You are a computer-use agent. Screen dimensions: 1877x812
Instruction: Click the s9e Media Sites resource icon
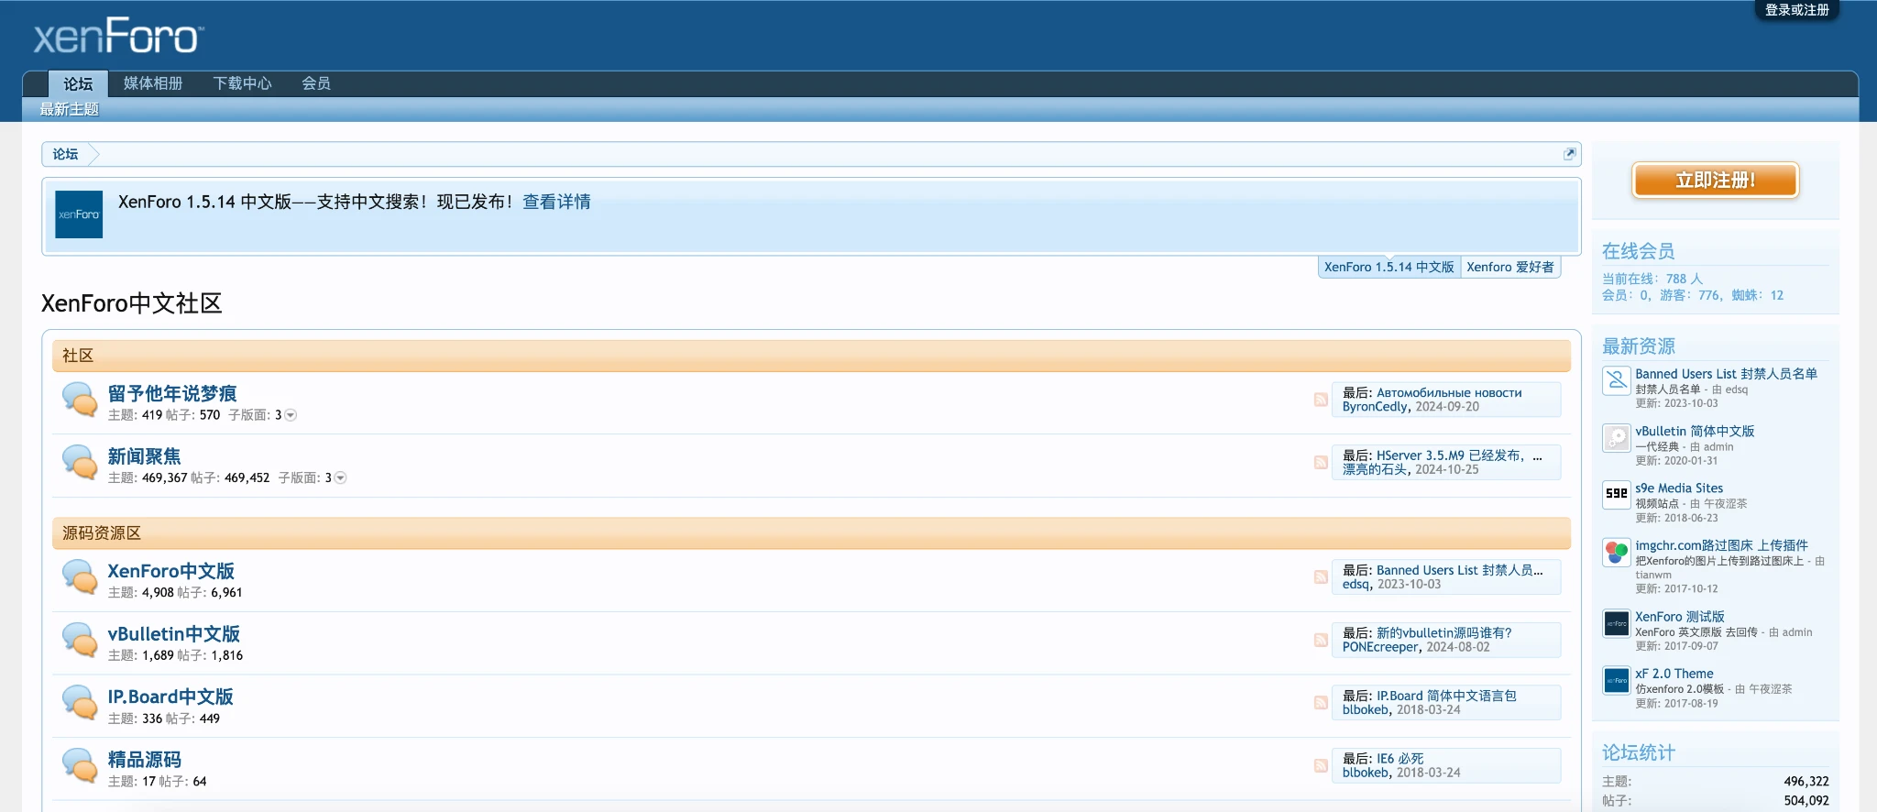[1616, 494]
